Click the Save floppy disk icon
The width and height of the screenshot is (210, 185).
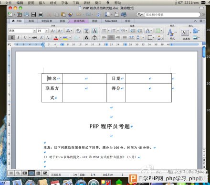(x=33, y=14)
